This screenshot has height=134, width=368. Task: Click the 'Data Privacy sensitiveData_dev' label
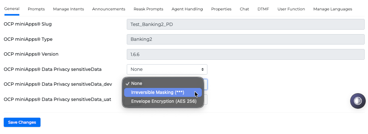point(58,84)
